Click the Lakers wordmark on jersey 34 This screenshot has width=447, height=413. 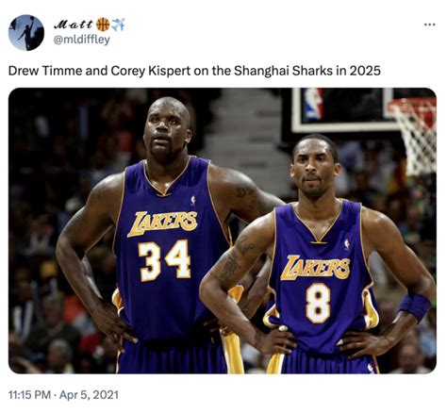point(162,223)
